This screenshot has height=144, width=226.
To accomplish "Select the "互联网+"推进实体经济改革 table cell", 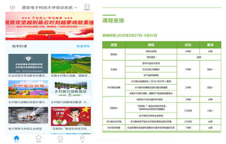I will pyautogui.click(x=151, y=107).
